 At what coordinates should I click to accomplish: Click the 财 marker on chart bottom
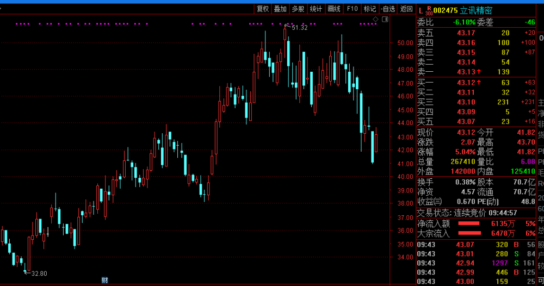104,280
